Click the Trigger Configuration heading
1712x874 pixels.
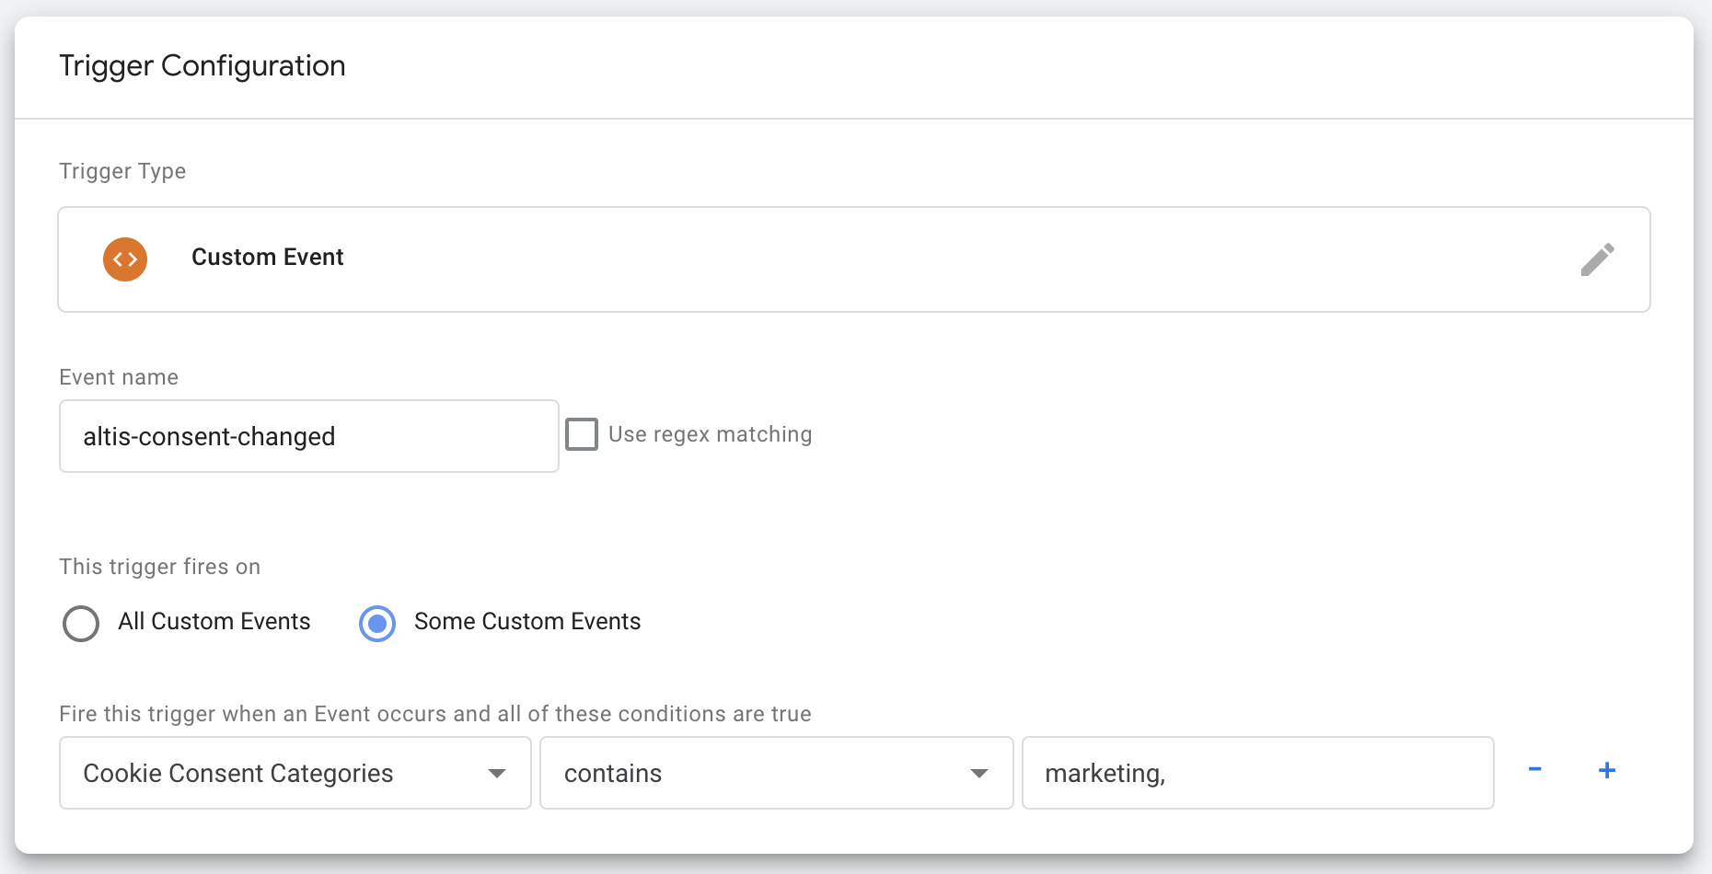click(202, 65)
